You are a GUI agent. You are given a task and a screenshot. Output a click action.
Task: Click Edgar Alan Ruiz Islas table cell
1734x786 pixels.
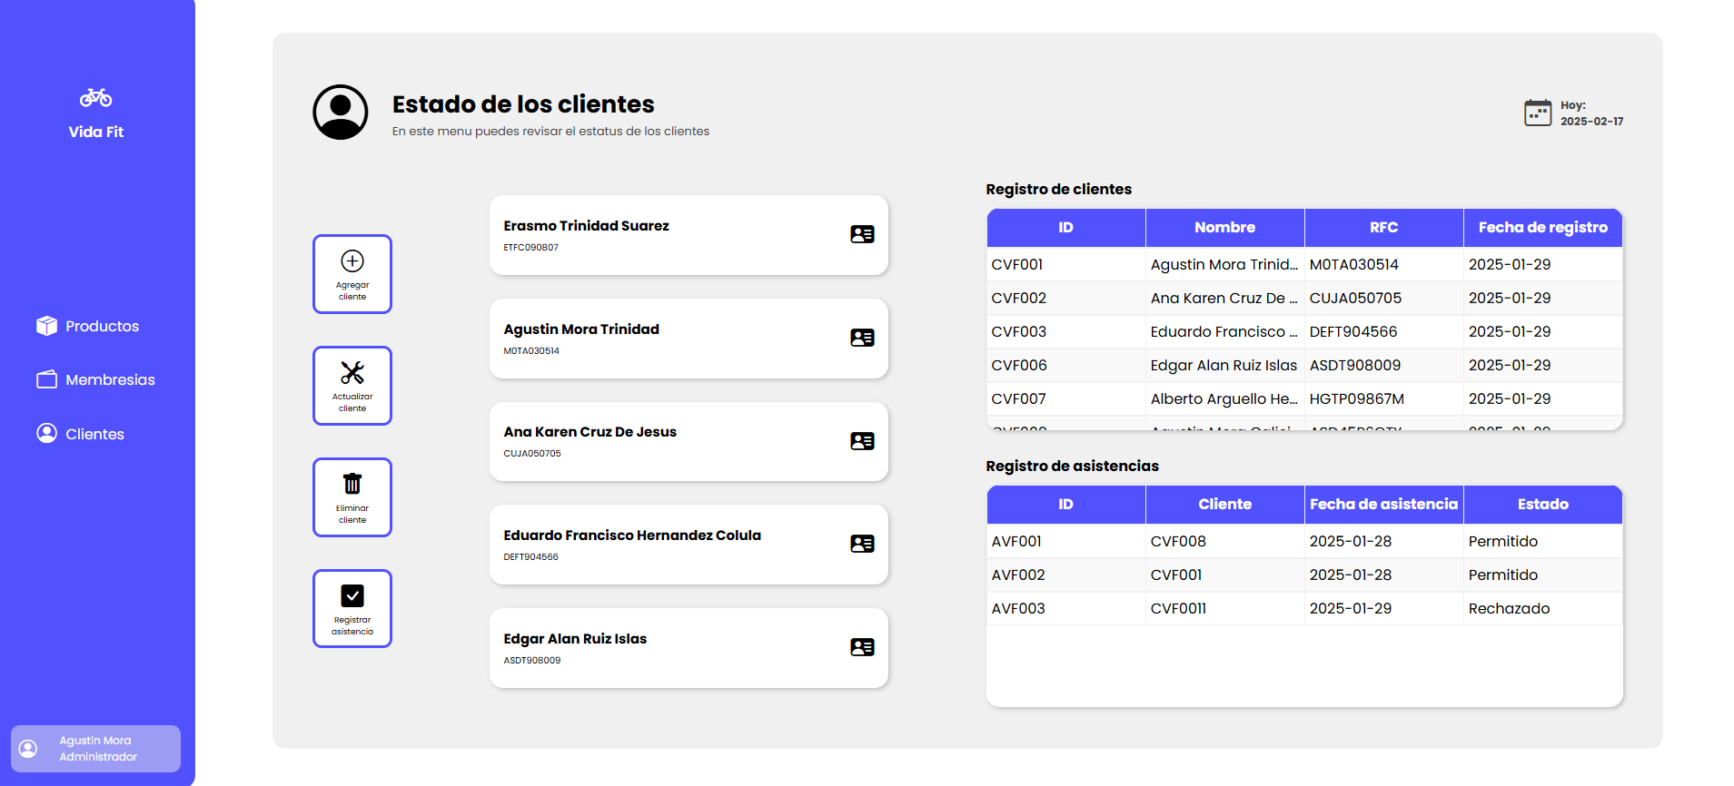(x=1224, y=366)
